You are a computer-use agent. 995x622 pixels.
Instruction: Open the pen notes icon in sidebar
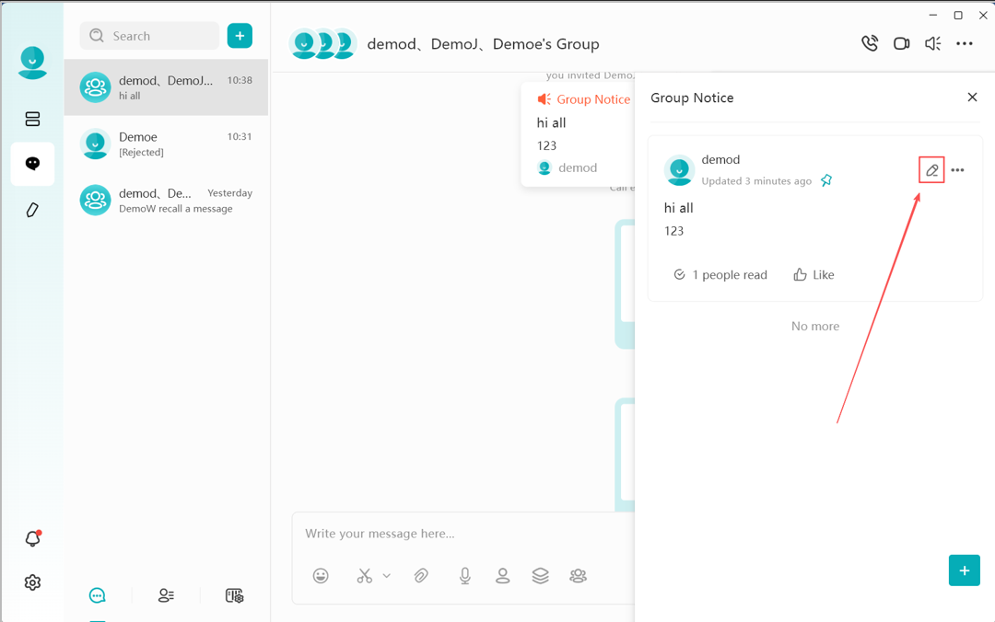pos(32,210)
